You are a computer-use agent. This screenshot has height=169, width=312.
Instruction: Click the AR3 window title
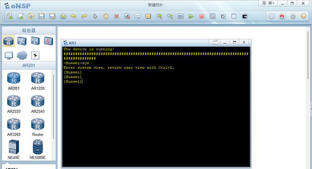72,43
